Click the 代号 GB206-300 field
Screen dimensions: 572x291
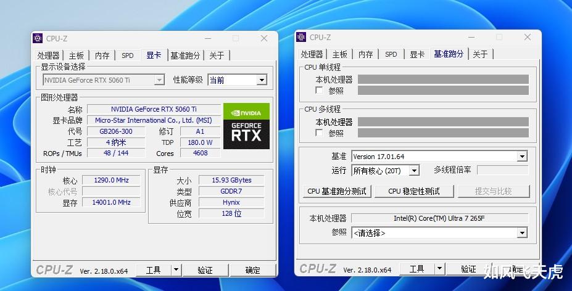pos(116,131)
